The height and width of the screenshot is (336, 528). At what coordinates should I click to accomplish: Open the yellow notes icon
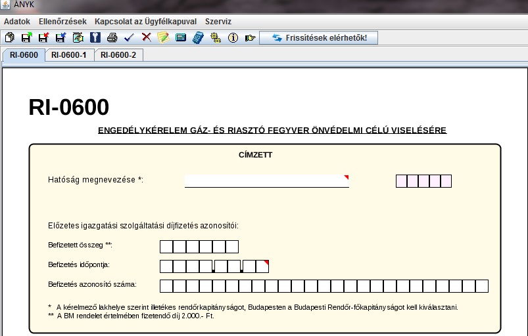[x=163, y=38]
